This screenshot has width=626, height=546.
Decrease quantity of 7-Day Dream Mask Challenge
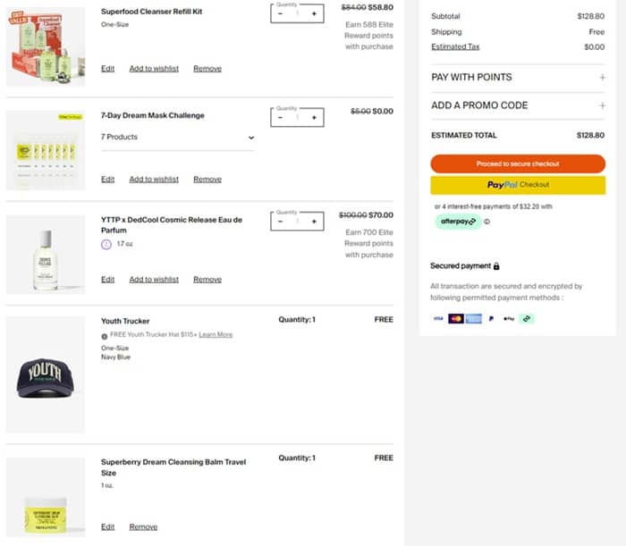(x=281, y=118)
